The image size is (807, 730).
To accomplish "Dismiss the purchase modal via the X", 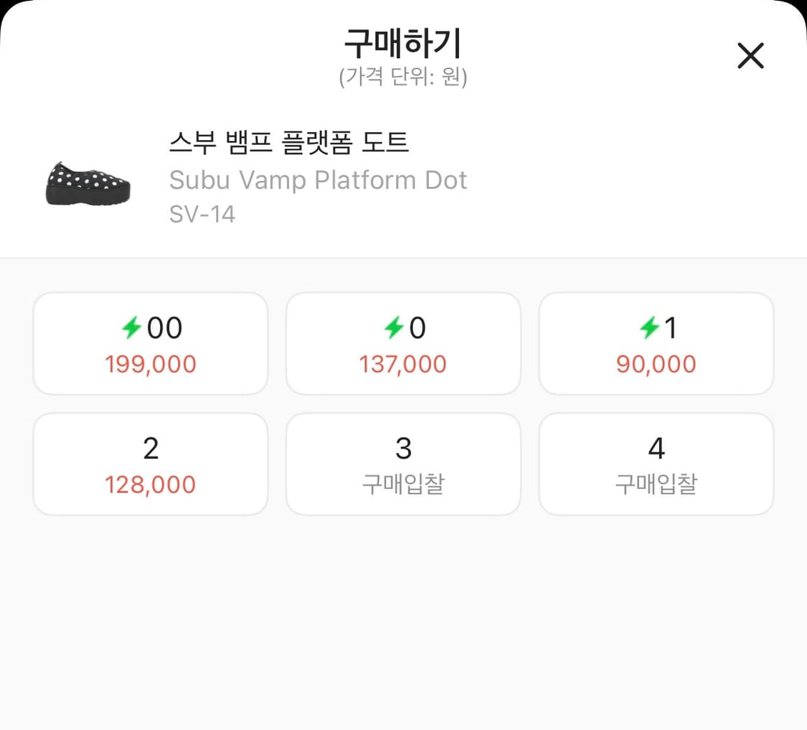I will [x=750, y=55].
